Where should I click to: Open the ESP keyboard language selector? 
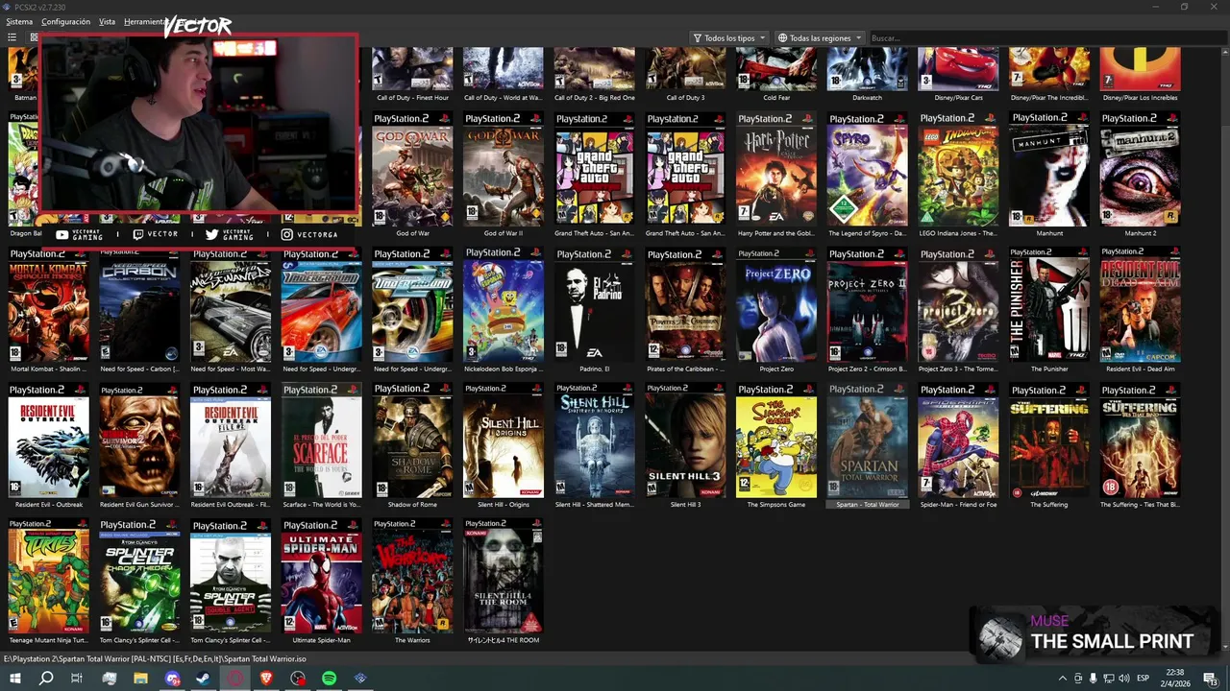(x=1144, y=679)
